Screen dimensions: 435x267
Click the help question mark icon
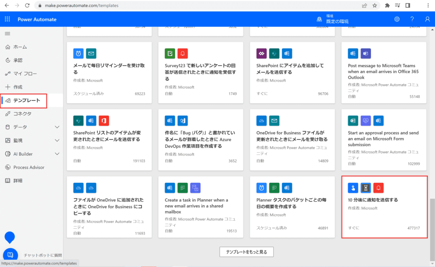(412, 19)
